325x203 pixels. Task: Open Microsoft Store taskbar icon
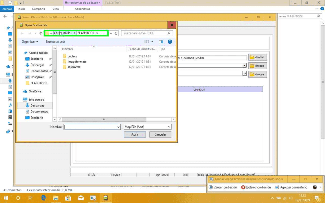pyautogui.click(x=68, y=198)
